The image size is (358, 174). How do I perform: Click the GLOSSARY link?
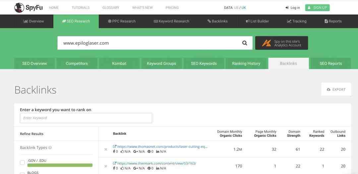point(111,8)
